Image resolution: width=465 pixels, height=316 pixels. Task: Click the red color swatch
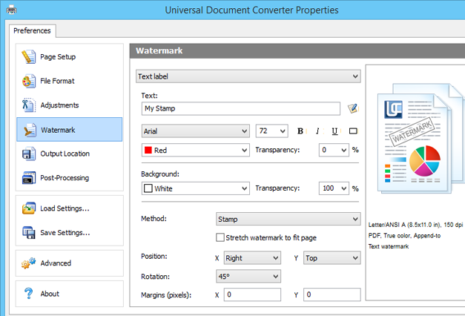coord(148,150)
